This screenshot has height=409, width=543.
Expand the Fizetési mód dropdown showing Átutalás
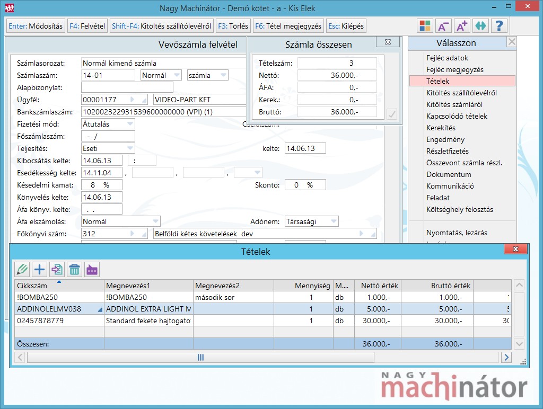click(129, 124)
